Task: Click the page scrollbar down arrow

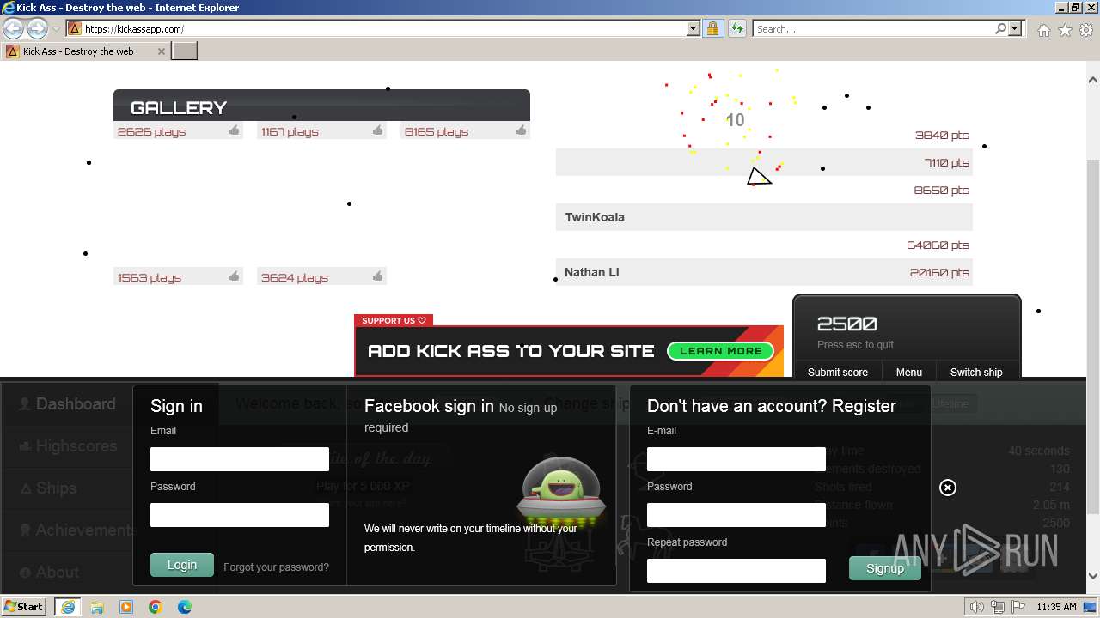Action: coord(1093,576)
